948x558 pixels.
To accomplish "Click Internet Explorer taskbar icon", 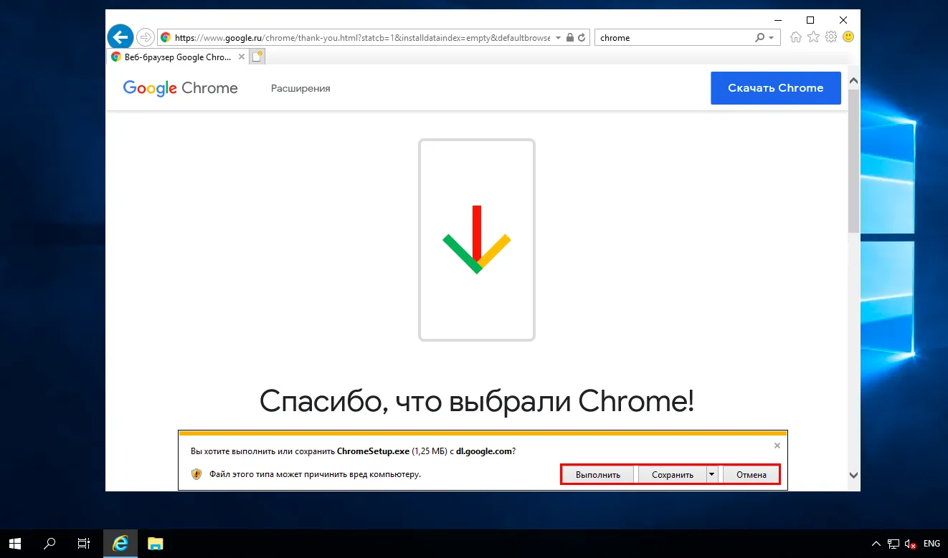I will point(120,544).
